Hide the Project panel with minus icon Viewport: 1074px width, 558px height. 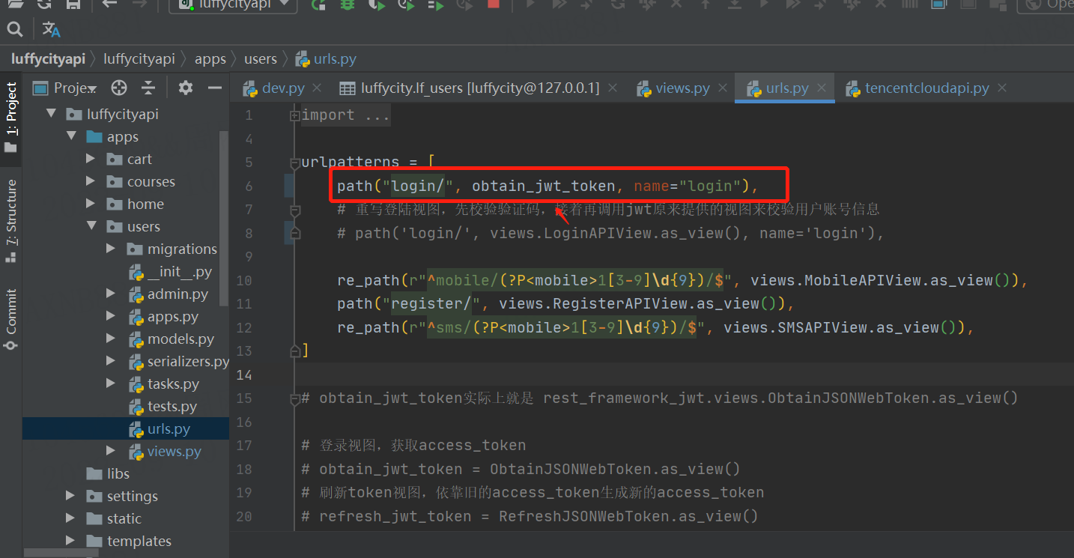point(215,88)
